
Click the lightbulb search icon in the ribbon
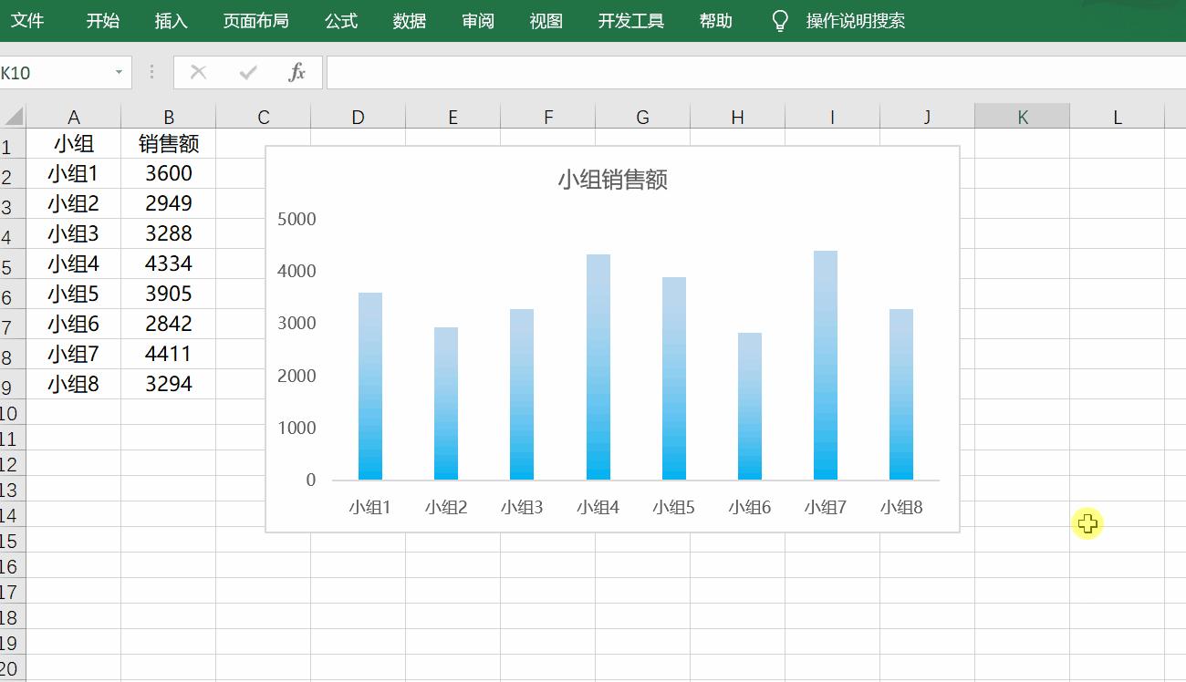[x=778, y=20]
